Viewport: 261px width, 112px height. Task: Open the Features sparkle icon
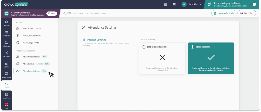[6, 54]
